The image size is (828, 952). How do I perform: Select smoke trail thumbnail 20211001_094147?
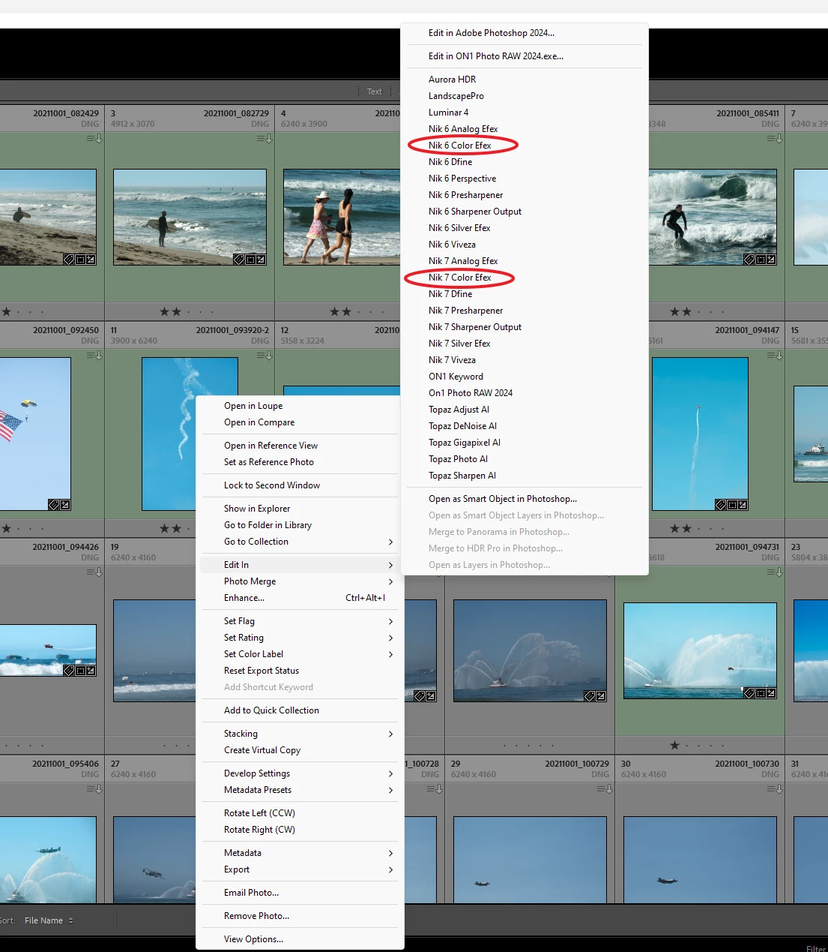click(x=700, y=434)
